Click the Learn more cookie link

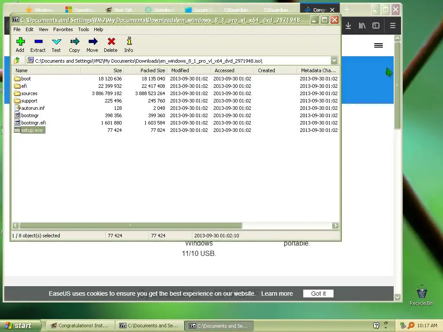click(277, 294)
